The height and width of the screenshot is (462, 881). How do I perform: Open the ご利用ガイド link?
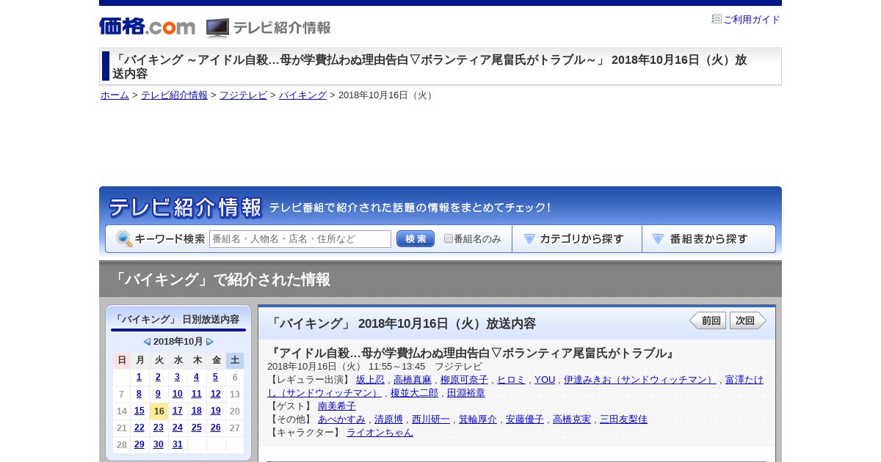point(752,20)
